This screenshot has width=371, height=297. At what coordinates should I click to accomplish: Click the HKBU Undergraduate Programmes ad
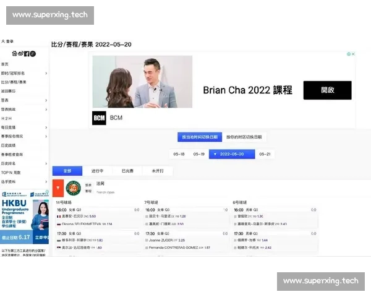(24, 217)
